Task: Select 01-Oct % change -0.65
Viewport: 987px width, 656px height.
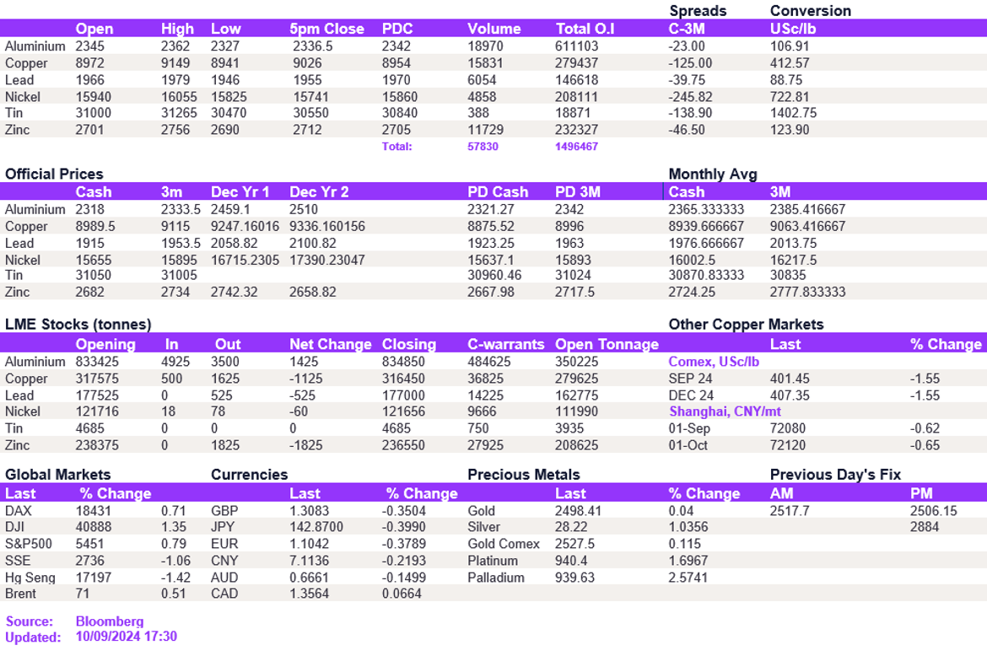Action: [925, 446]
